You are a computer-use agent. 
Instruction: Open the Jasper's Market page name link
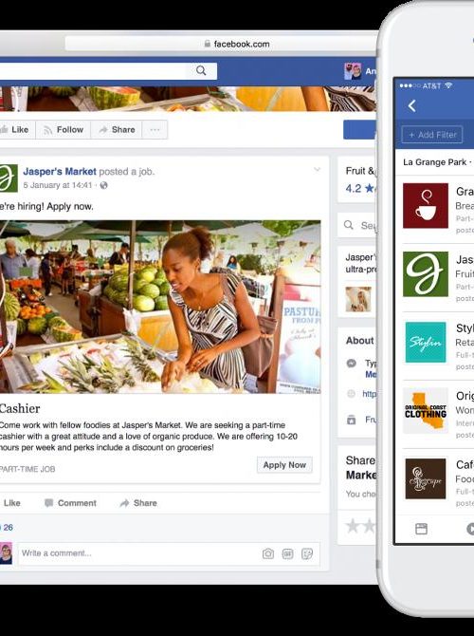coord(60,172)
